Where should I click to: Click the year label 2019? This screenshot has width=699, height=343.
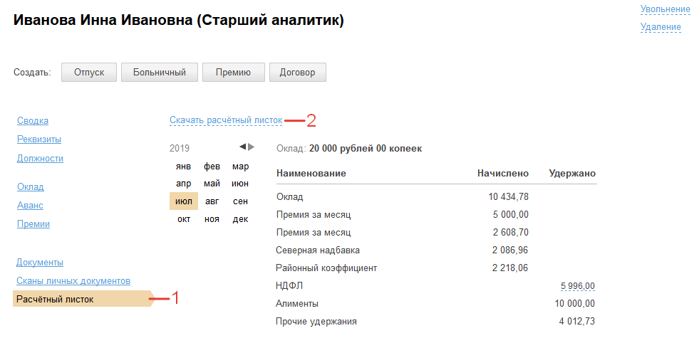pyautogui.click(x=180, y=148)
